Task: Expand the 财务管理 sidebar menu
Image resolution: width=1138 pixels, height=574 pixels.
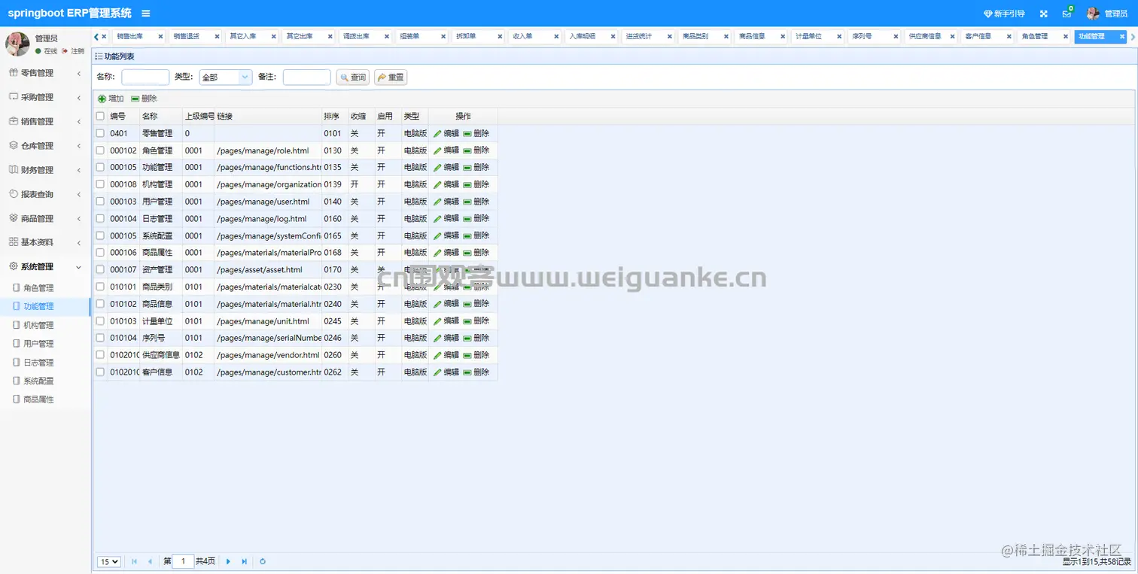Action: tap(45, 170)
